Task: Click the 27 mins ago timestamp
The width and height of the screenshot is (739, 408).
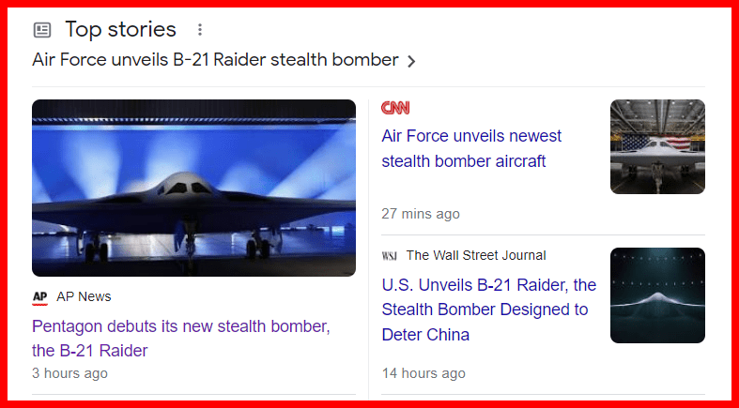Action: pos(421,214)
